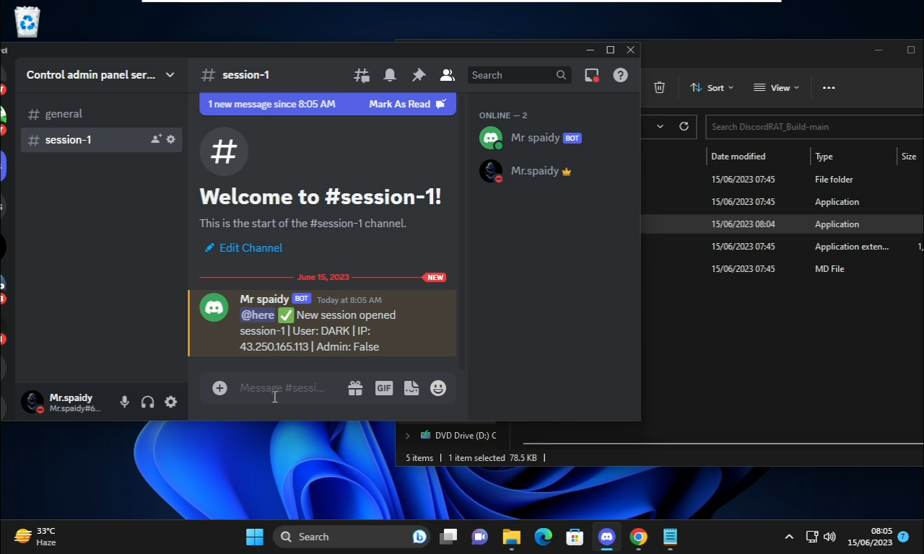
Task: Open Notepad from taskbar
Action: tap(670, 537)
